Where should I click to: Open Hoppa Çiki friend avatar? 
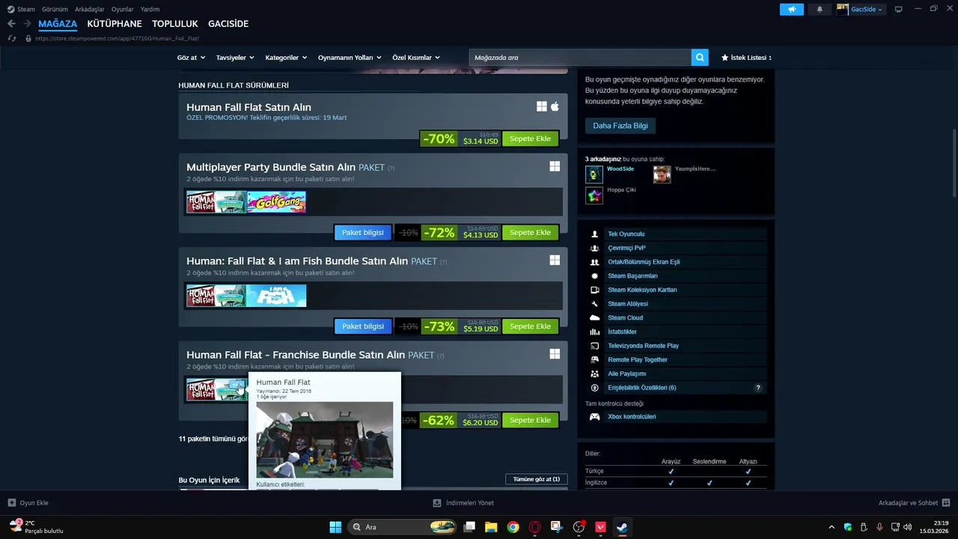[594, 195]
